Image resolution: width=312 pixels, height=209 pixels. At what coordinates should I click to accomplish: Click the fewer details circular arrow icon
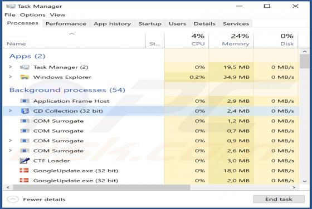point(13,200)
